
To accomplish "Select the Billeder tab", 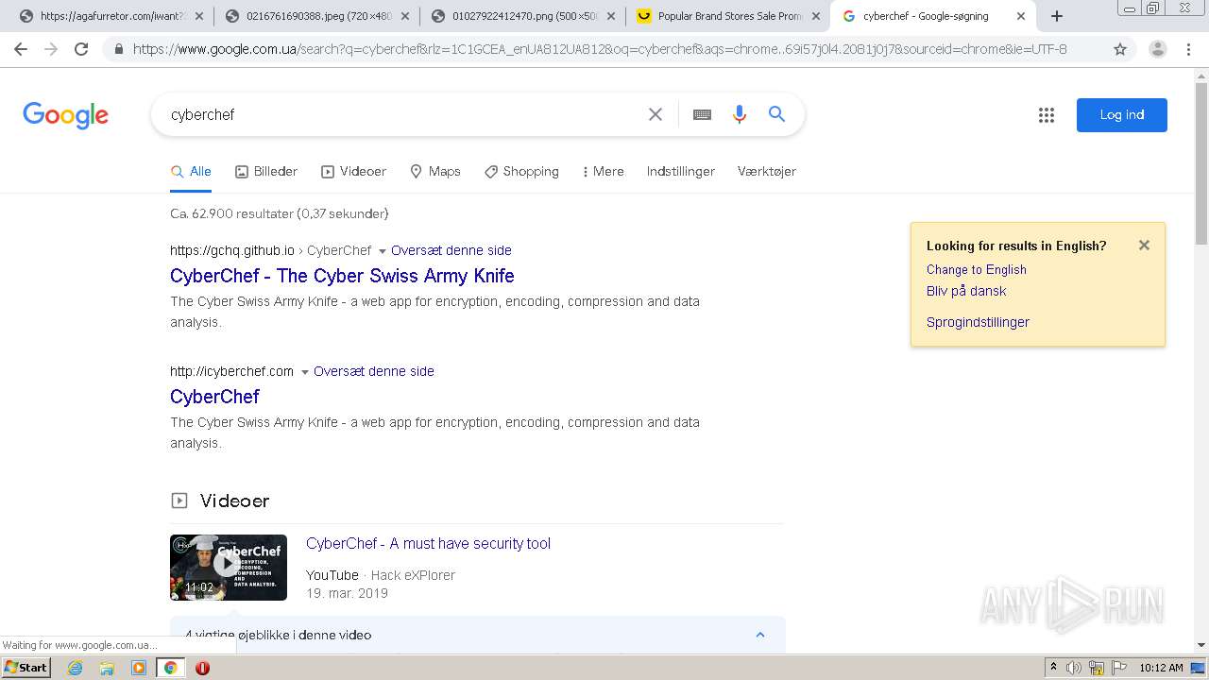I will (266, 172).
